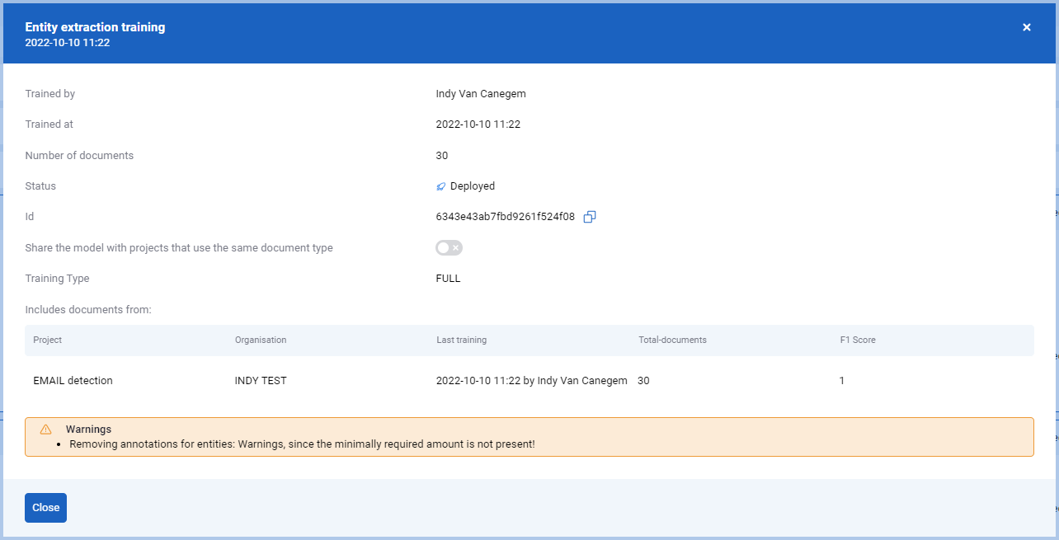
Task: Click the INDY TEST organisation cell
Action: (261, 381)
